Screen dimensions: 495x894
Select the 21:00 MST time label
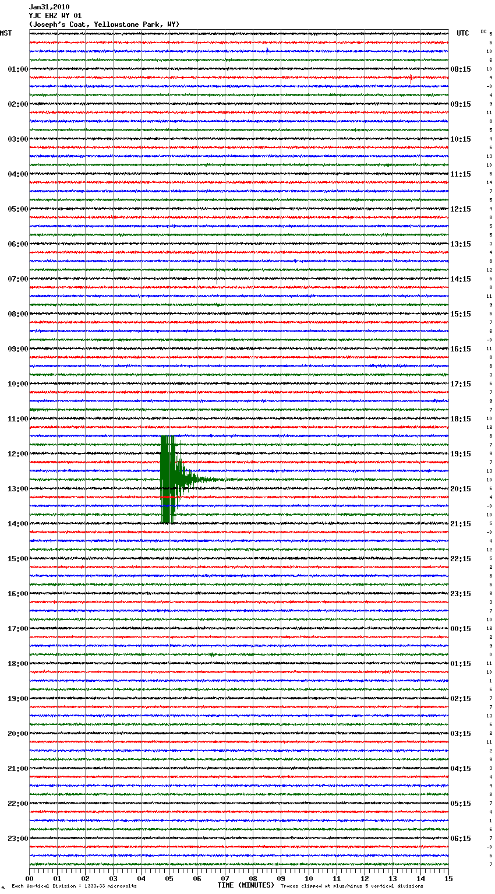[x=18, y=769]
